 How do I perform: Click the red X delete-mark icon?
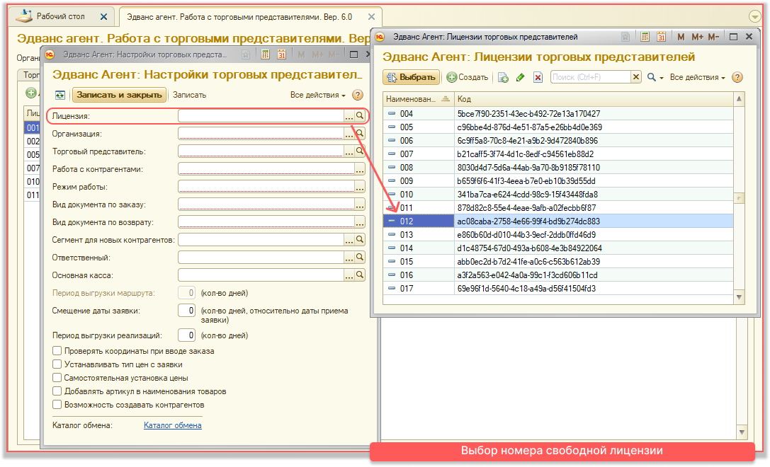tap(538, 77)
